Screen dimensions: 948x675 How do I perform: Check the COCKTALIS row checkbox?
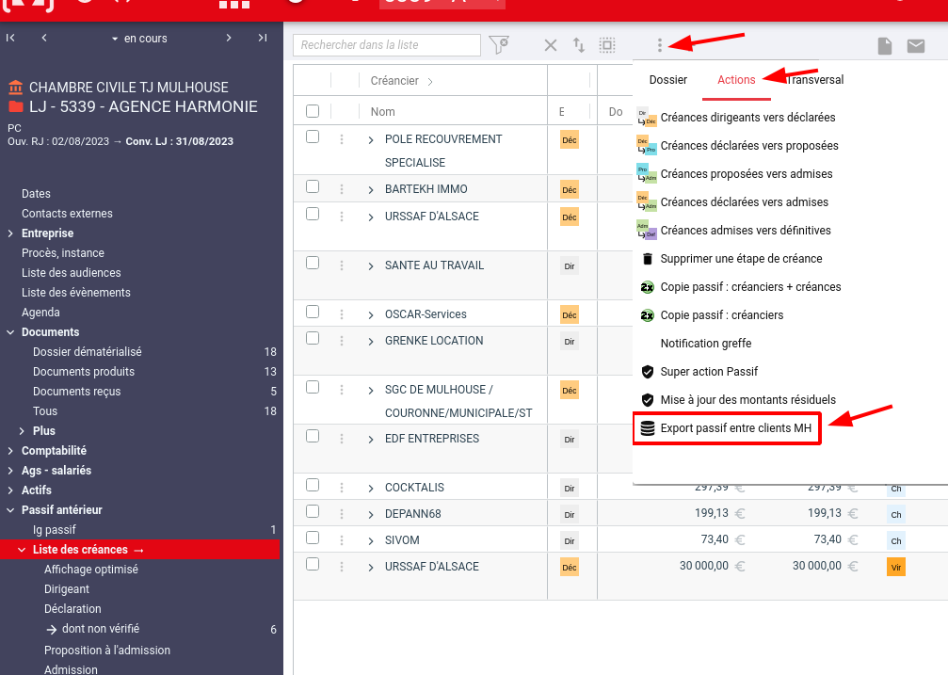point(313,485)
